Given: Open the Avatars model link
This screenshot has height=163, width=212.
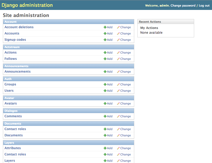Looking at the screenshot, I should coord(11,103).
